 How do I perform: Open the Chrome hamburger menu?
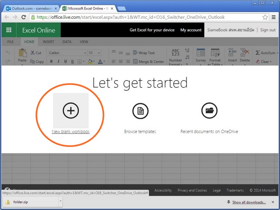(274, 17)
